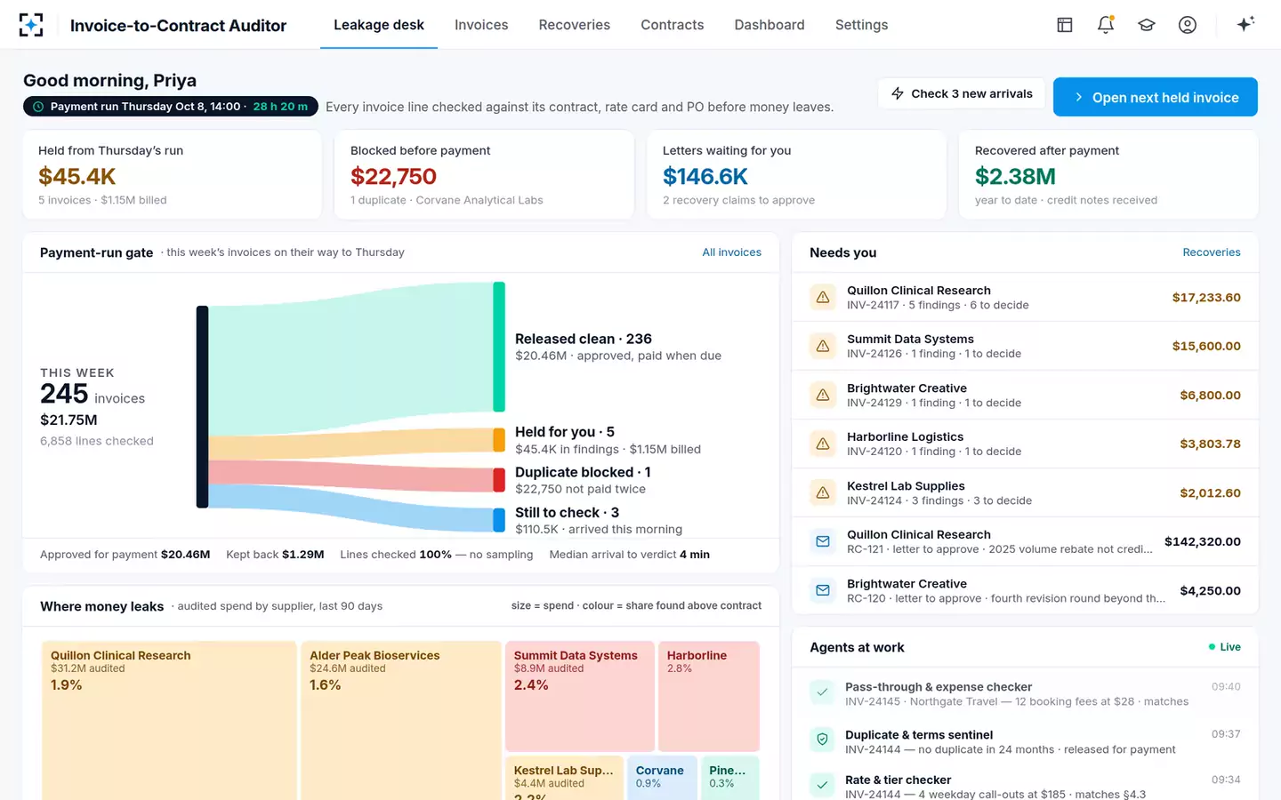Click the orange Held for you bar in the chart
This screenshot has width=1281, height=800.
tap(499, 440)
